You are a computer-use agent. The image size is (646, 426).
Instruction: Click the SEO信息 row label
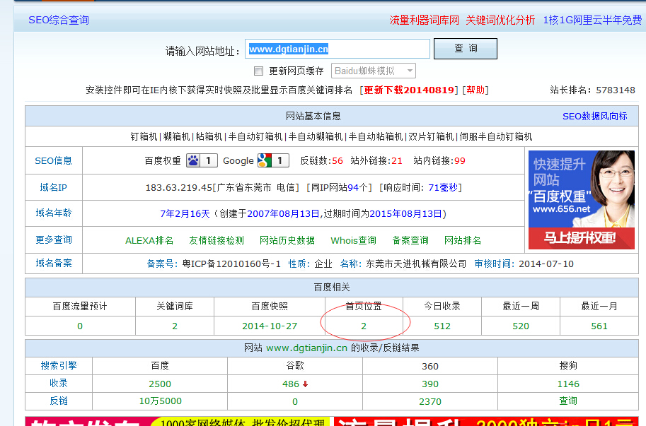point(54,161)
